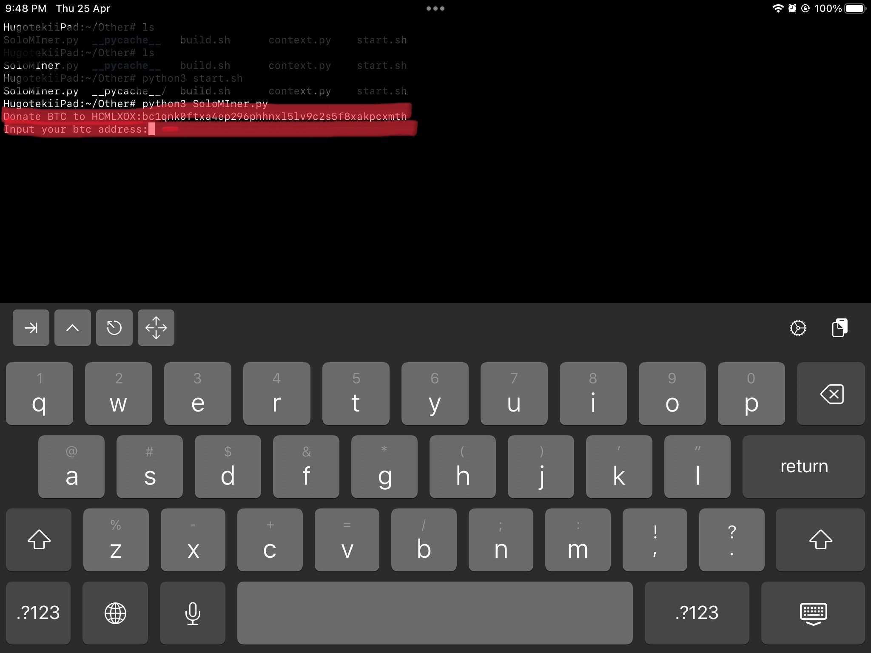Viewport: 871px width, 653px height.
Task: Tap the right shift key
Action: pyautogui.click(x=820, y=540)
